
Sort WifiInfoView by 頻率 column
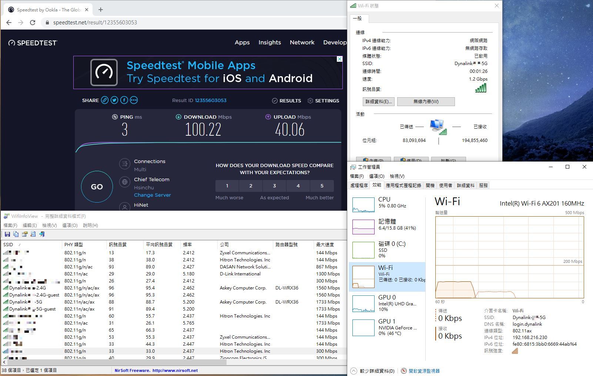[x=199, y=245]
